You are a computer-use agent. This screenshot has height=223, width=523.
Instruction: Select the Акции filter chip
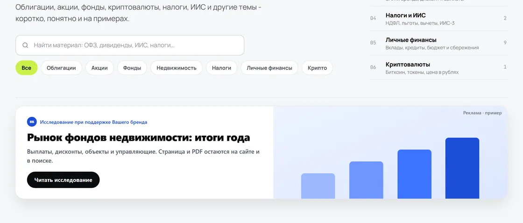click(x=100, y=68)
